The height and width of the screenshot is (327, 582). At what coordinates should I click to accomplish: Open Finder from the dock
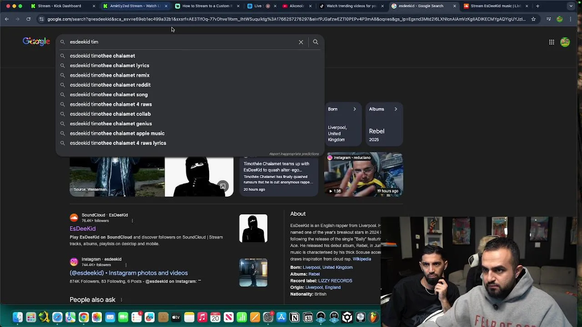[18, 317]
